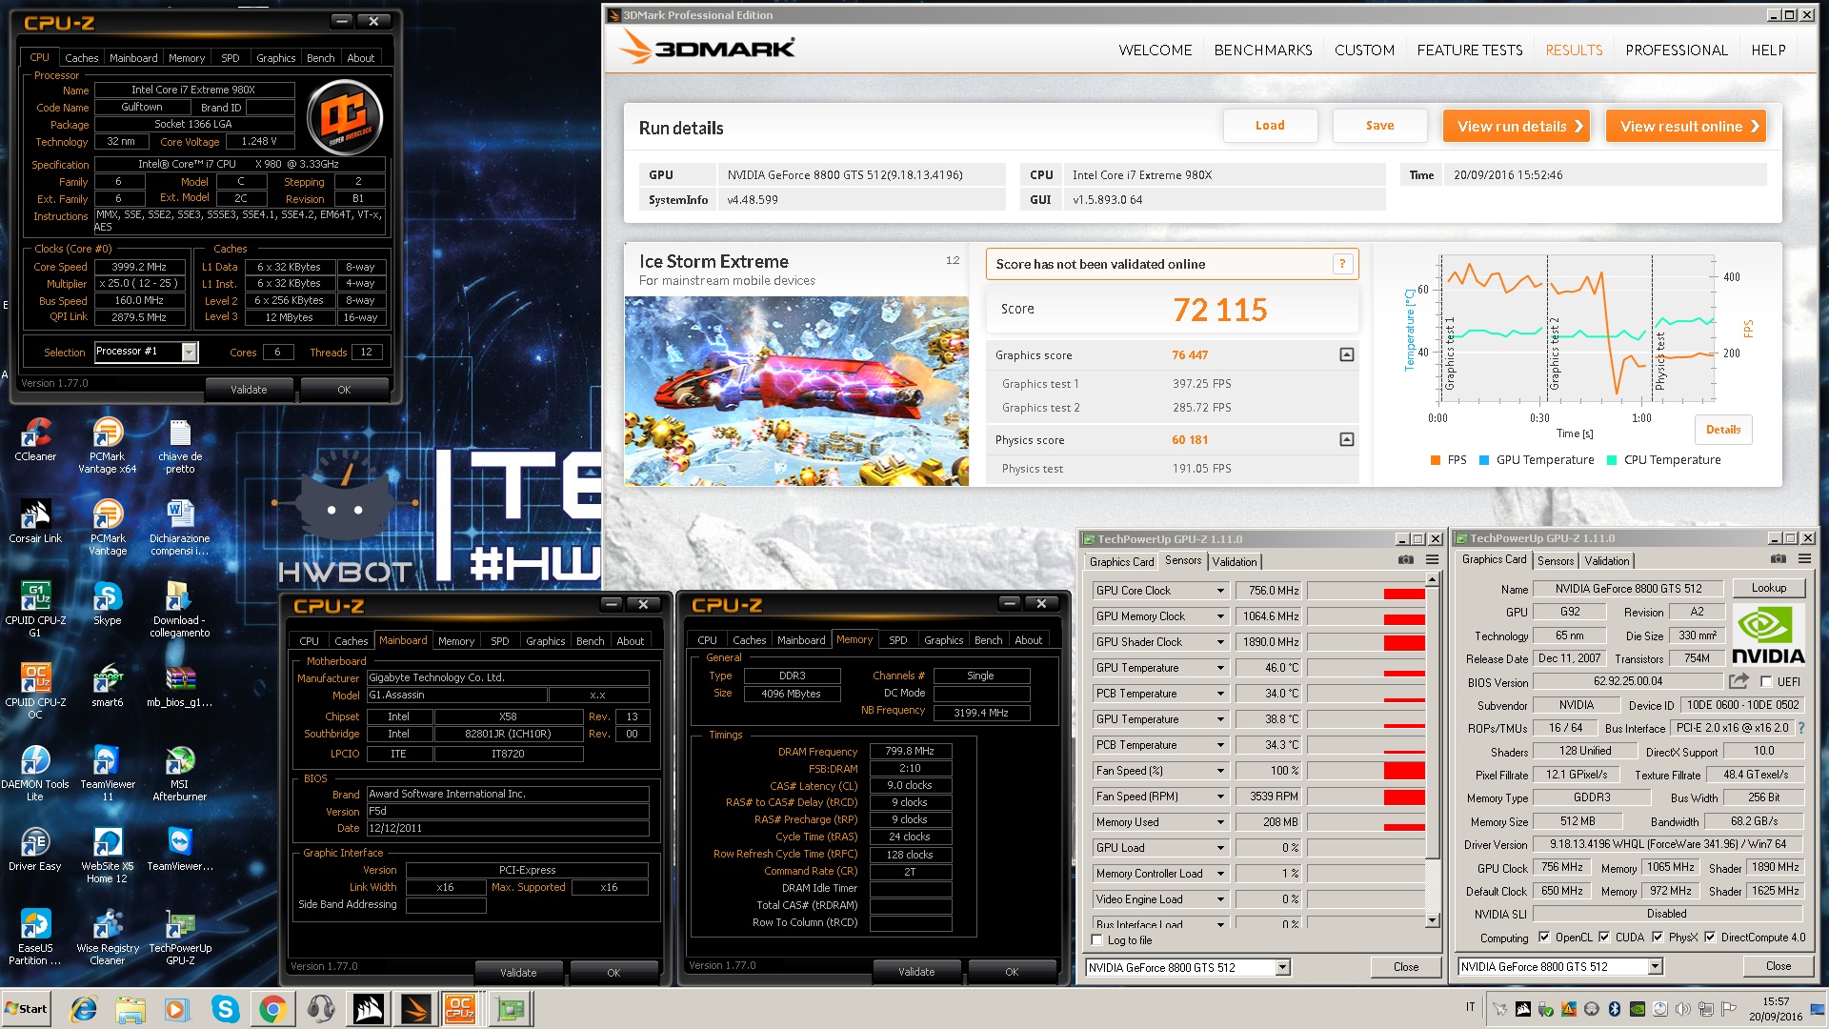Click View run details button
Viewport: 1829px width, 1029px height.
click(1517, 126)
